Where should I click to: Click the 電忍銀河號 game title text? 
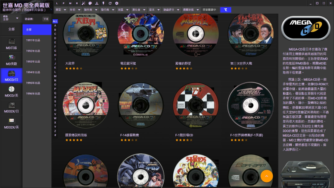tap(128, 64)
